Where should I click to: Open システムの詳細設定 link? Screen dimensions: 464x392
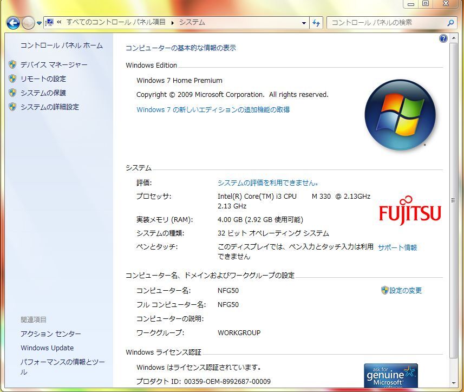coord(50,107)
